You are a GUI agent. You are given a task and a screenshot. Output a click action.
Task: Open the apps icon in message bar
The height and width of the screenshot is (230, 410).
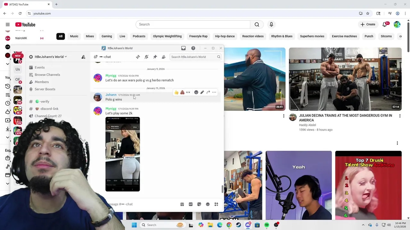pos(216,204)
